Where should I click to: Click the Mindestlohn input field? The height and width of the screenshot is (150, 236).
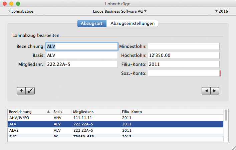pyautogui.click(x=184, y=46)
